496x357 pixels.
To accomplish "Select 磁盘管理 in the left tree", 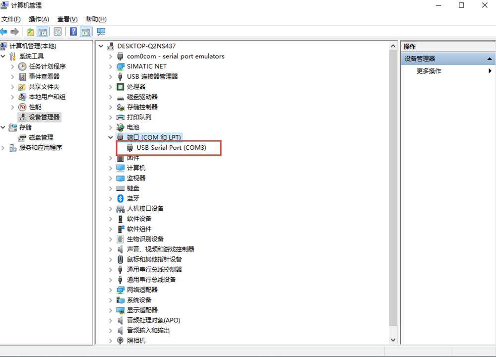I will tap(41, 137).
